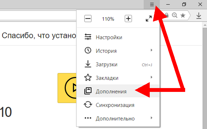Enter fullscreen mode via arrows icon
Viewport: 207px width, 129px height.
149,19
